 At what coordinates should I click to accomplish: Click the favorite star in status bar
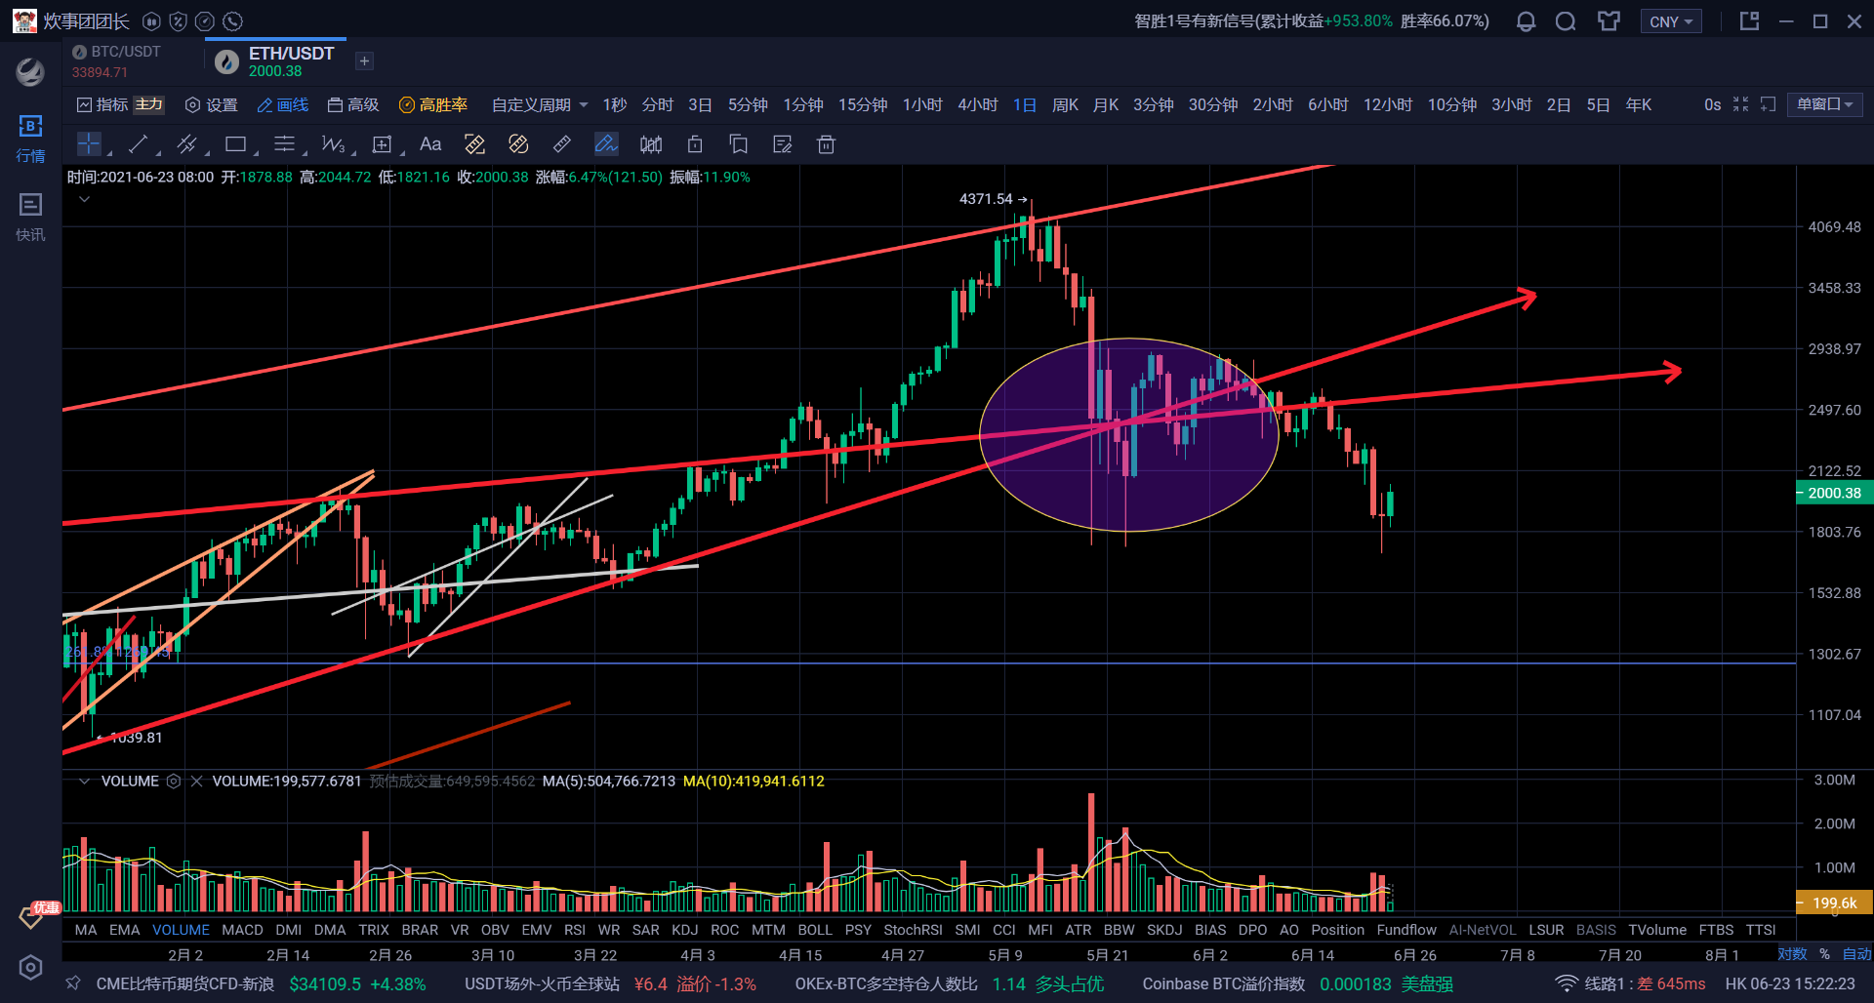coord(73,983)
